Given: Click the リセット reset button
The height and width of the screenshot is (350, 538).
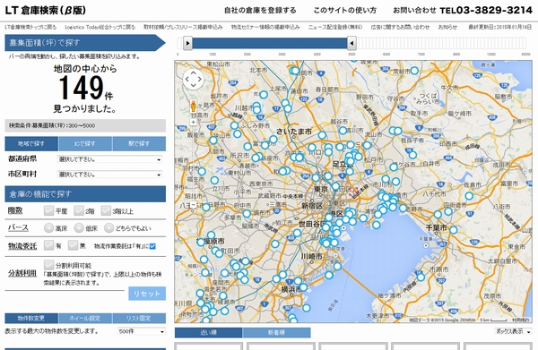Looking at the screenshot, I should 147,294.
